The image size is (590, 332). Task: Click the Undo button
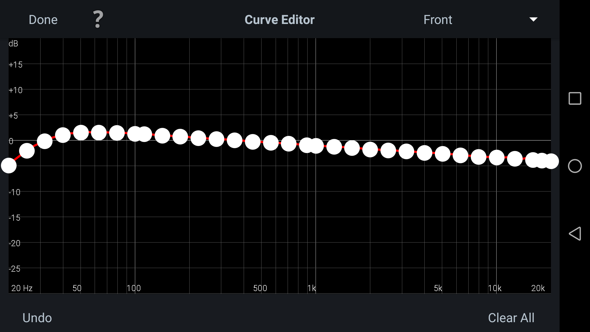pos(37,318)
